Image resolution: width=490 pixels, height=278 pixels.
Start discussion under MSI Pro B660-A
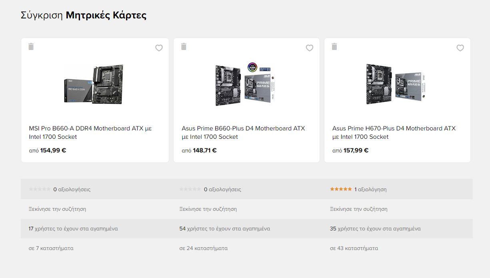(x=57, y=209)
